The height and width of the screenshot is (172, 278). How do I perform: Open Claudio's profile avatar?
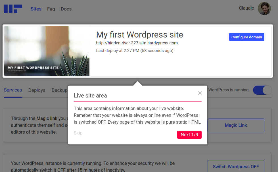[264, 9]
